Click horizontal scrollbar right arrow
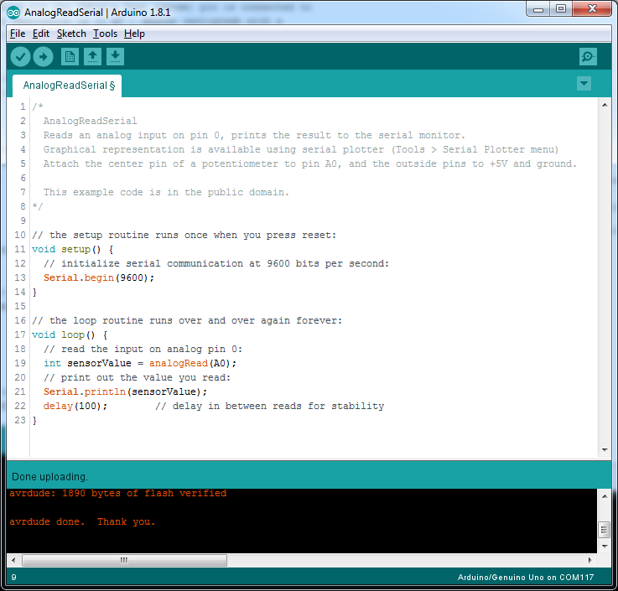Image resolution: width=618 pixels, height=591 pixels. [x=590, y=560]
